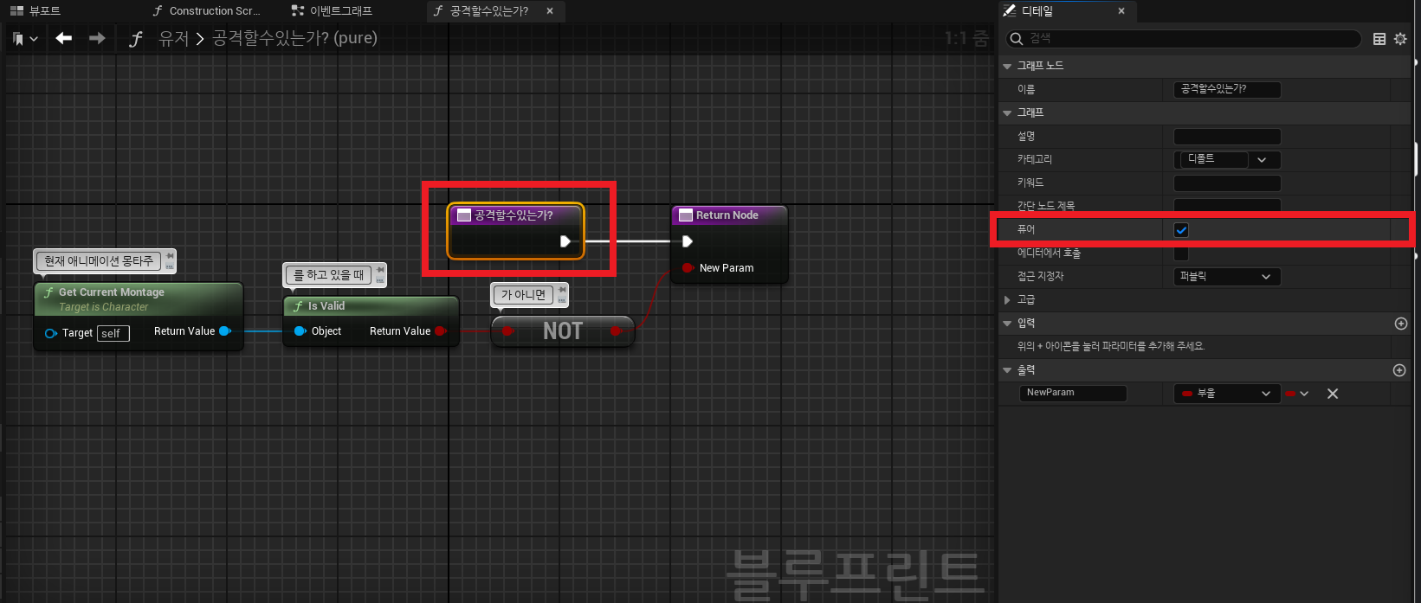Click the entry node execution output pin

pyautogui.click(x=565, y=241)
